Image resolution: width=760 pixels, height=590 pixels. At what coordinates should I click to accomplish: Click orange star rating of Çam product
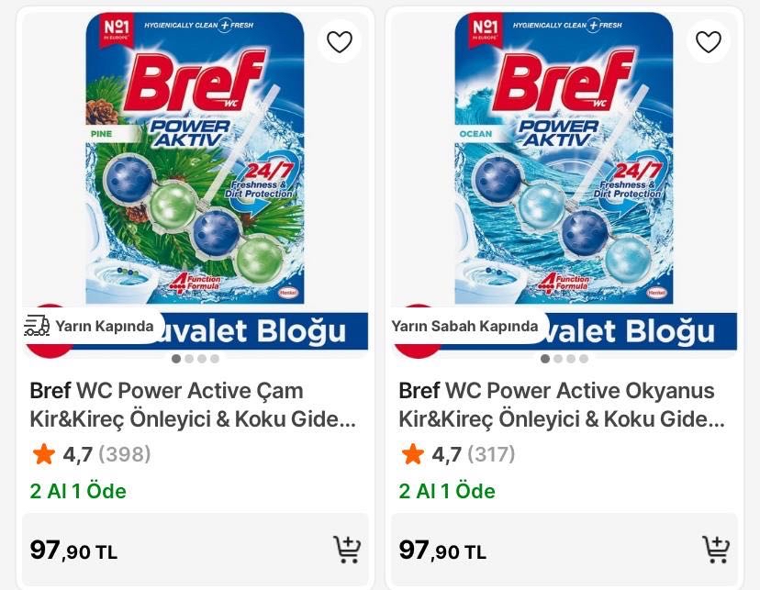coord(42,454)
